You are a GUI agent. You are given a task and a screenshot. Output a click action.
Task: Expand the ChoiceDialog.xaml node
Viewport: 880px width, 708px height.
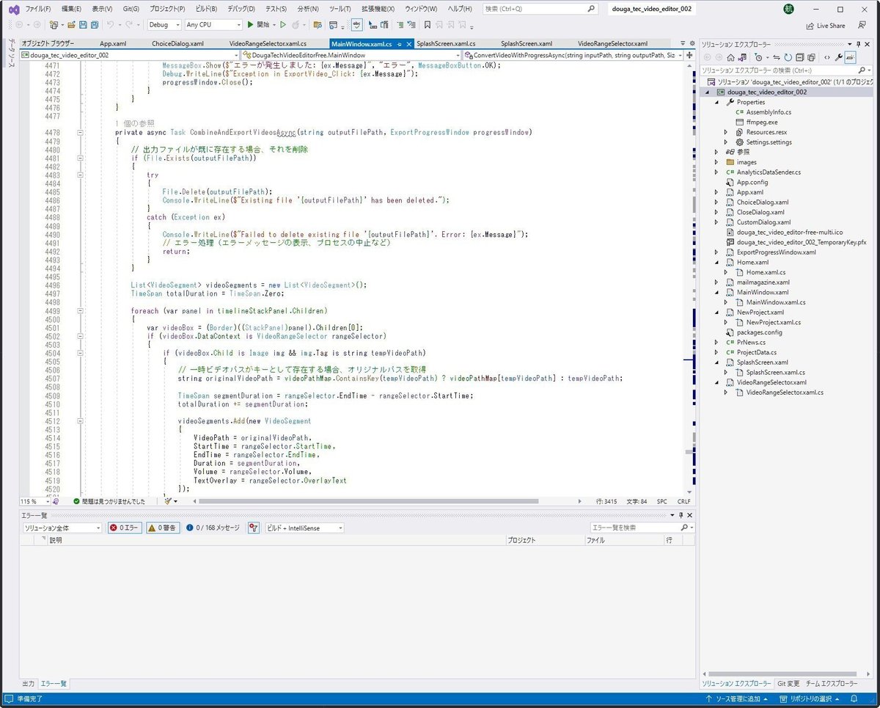coord(717,202)
